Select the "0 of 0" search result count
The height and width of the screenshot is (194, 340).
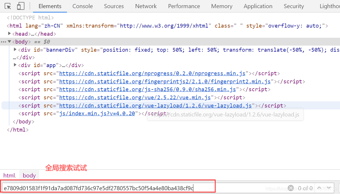click(305, 188)
